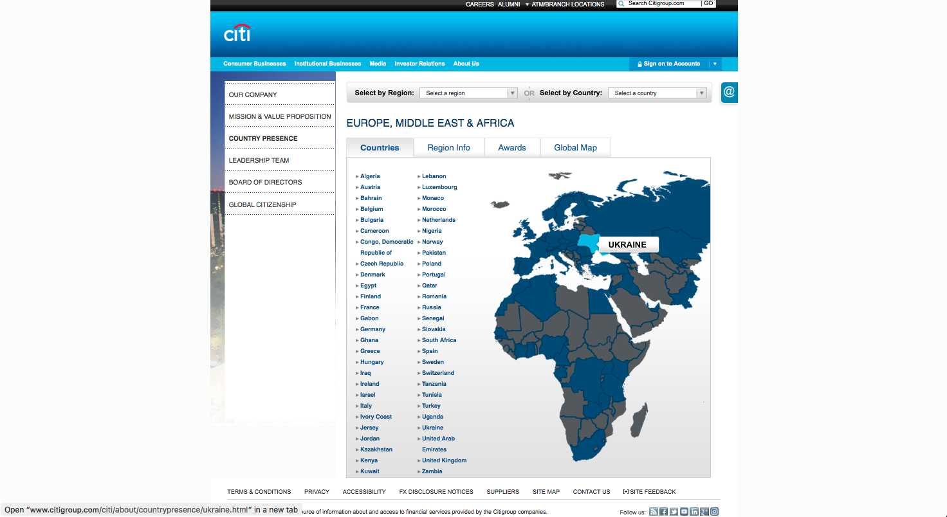Viewport: 947px width, 517px height.
Task: Open the Zambia country link
Action: click(x=432, y=471)
